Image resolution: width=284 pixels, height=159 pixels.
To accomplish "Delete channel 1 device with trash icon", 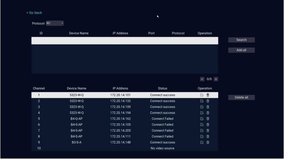I will (x=208, y=95).
